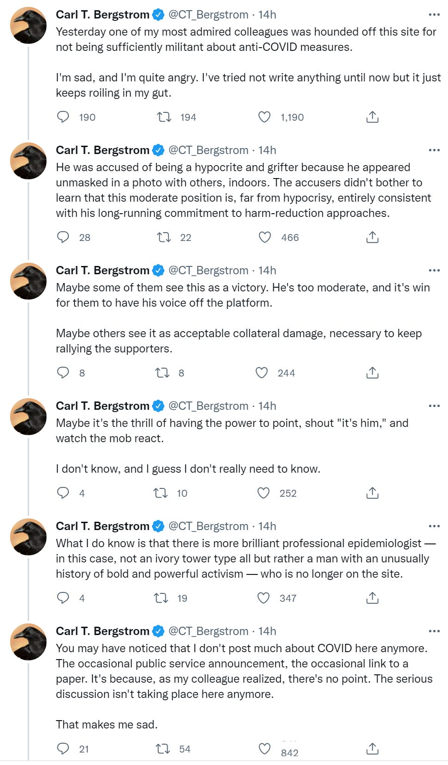Viewport: 448px width, 765px height.
Task: Reply to the 'acceptable collateral damage' tweet
Action: [x=63, y=373]
